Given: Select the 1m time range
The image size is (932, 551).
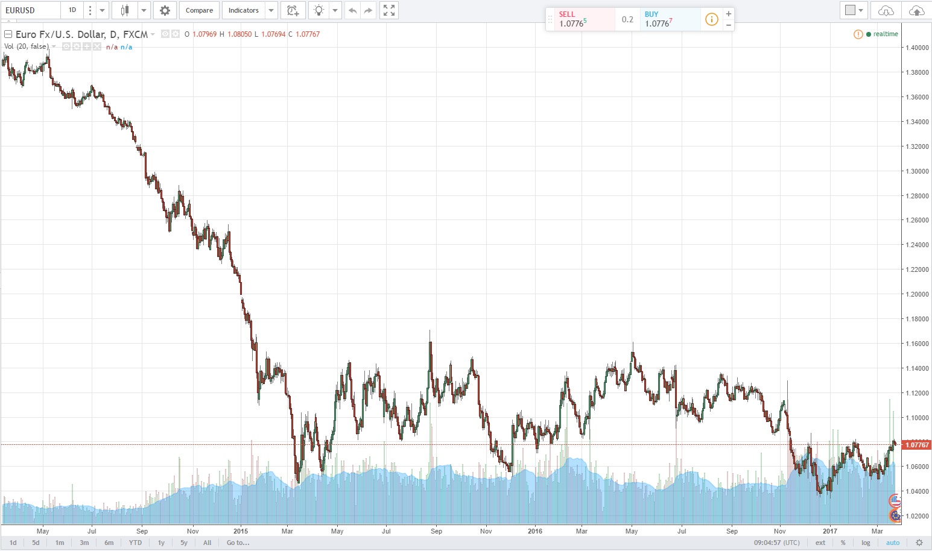Looking at the screenshot, I should point(60,543).
